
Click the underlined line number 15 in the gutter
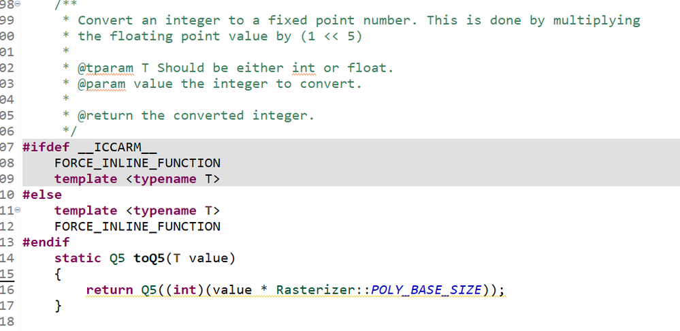[7, 274]
